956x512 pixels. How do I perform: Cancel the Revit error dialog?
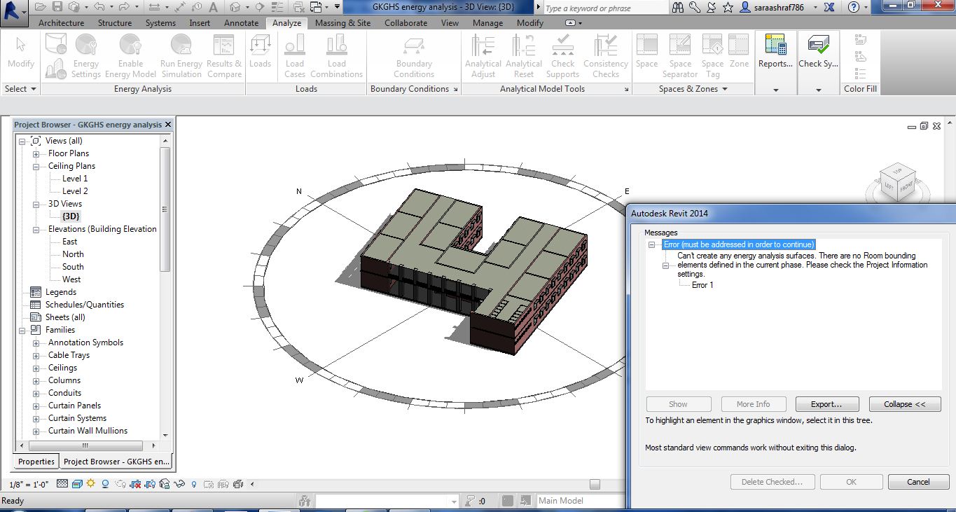(x=917, y=481)
